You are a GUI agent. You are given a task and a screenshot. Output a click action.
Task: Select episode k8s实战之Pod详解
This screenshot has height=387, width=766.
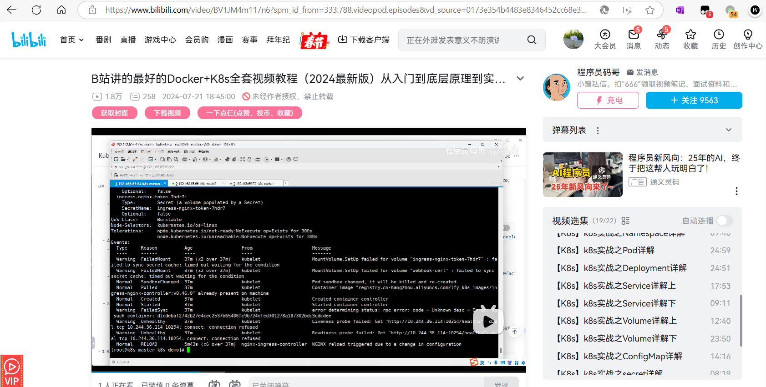click(642, 251)
